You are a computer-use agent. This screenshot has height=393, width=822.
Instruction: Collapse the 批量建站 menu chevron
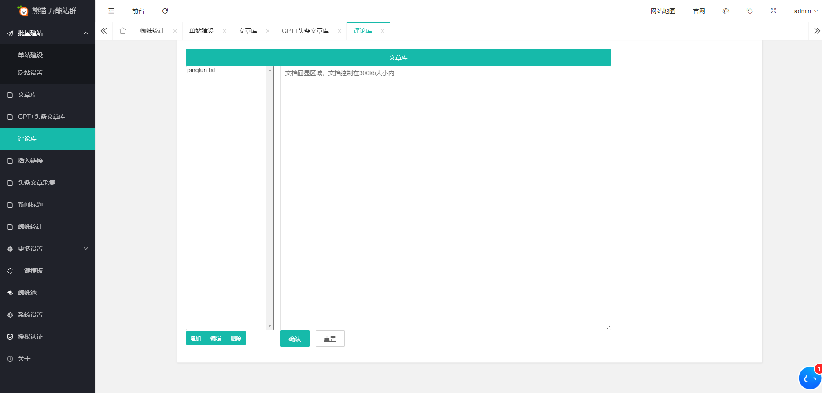(86, 33)
